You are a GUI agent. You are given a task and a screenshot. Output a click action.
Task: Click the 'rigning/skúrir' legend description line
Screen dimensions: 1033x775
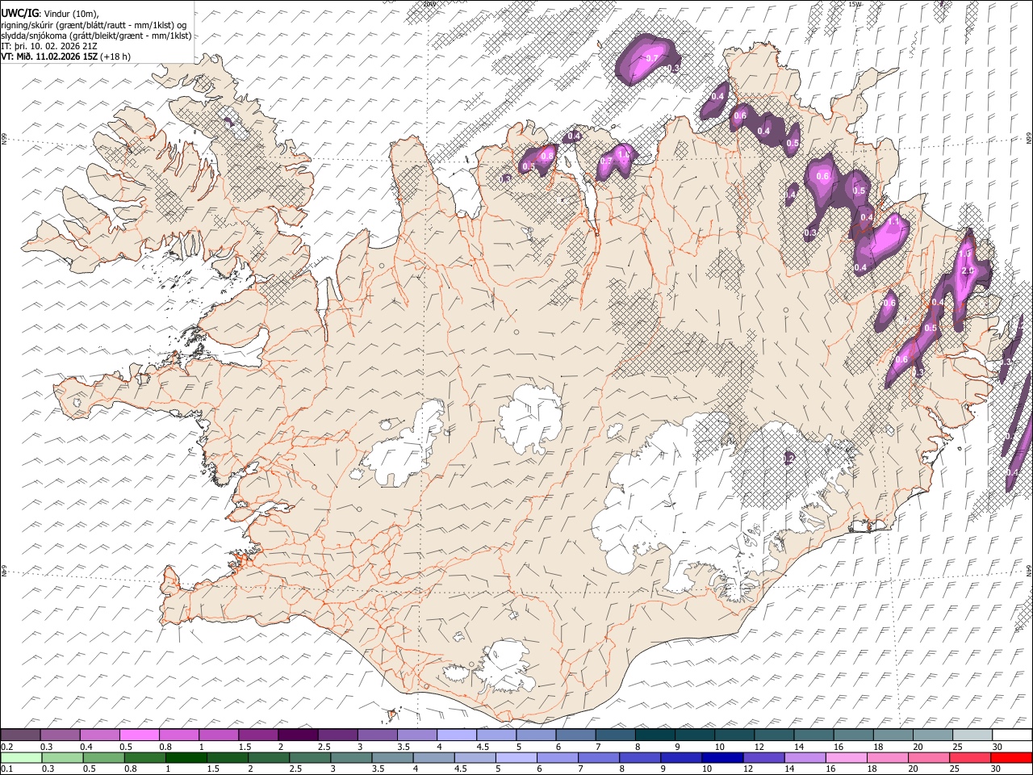(x=94, y=25)
